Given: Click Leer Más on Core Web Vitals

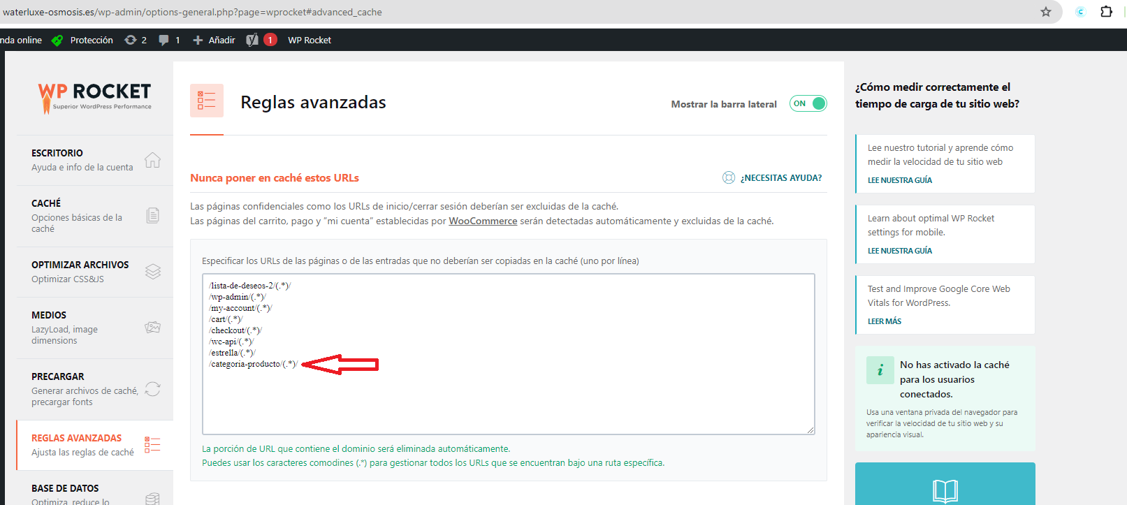Looking at the screenshot, I should 885,321.
